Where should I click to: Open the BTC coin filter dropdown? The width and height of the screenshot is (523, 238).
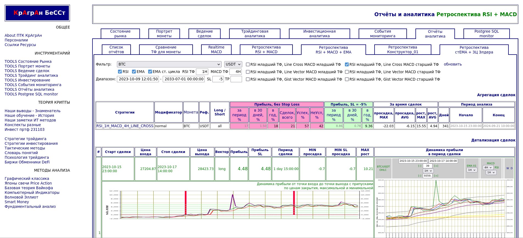click(x=169, y=64)
